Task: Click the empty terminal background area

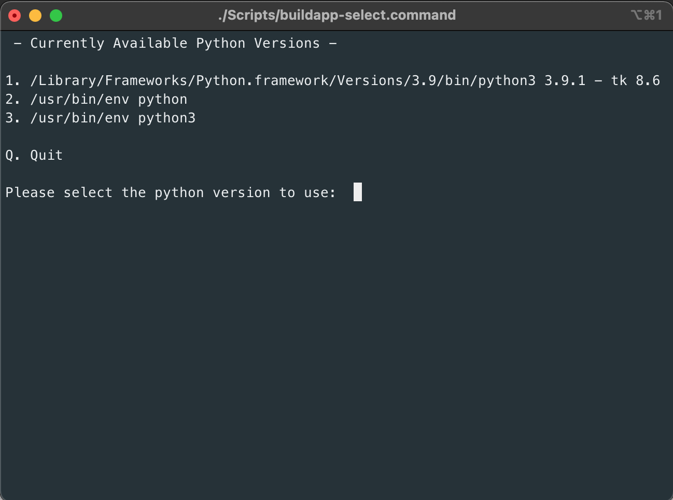Action: pos(336,337)
